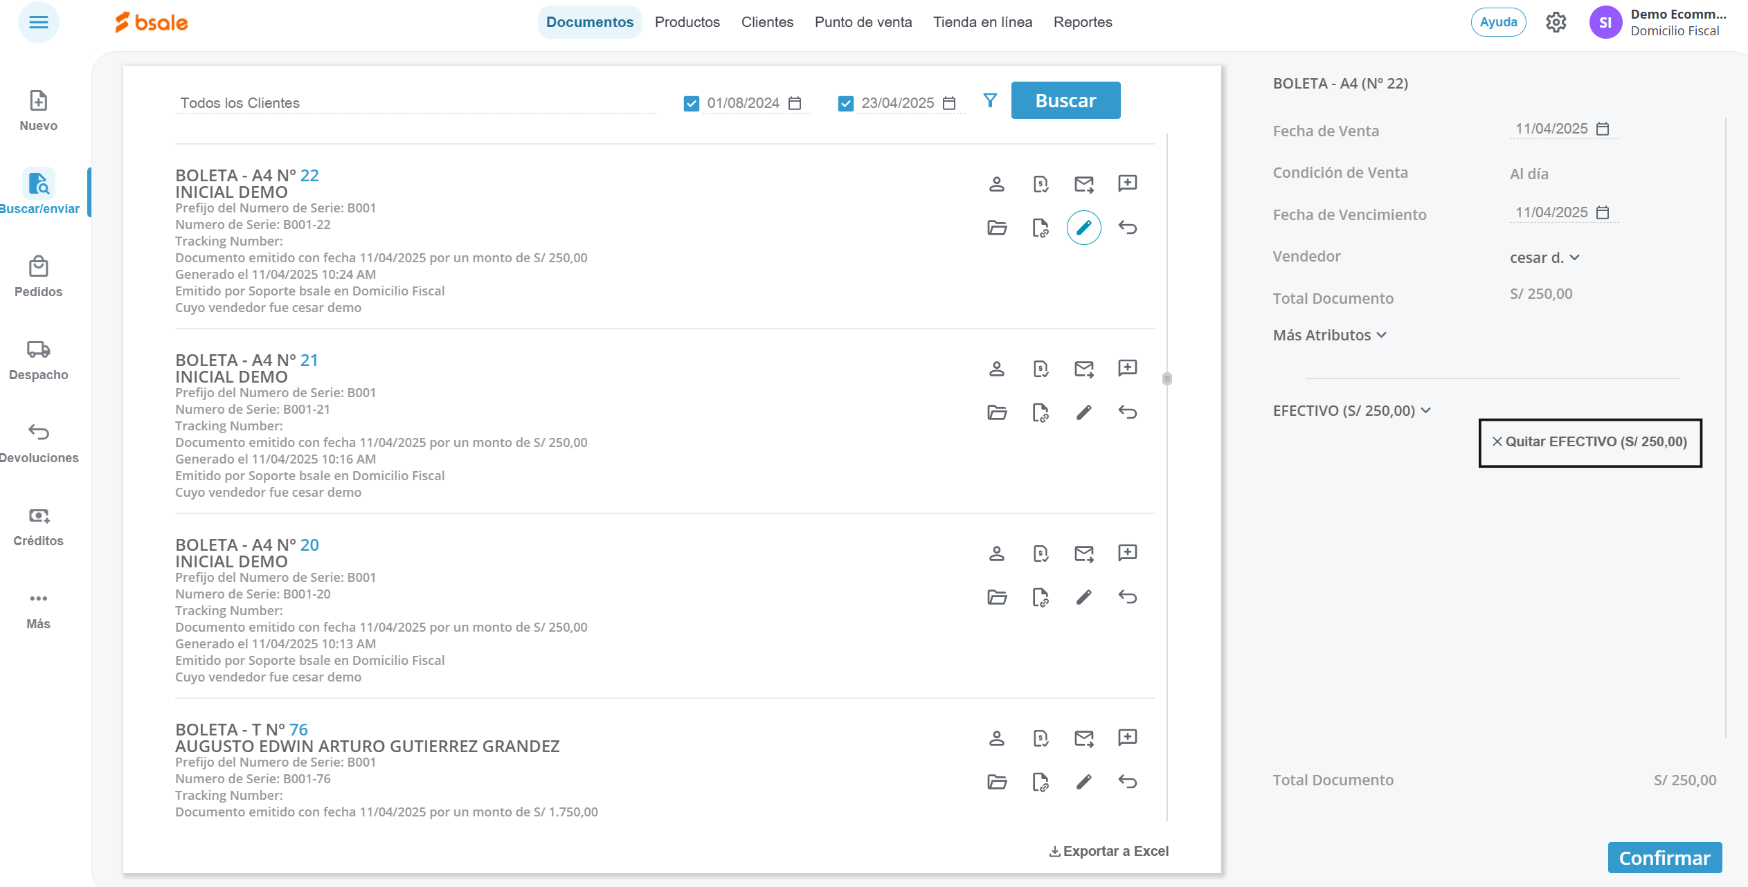The image size is (1748, 887).
Task: Open the Vendedor cesar d. dropdown
Action: (1544, 257)
